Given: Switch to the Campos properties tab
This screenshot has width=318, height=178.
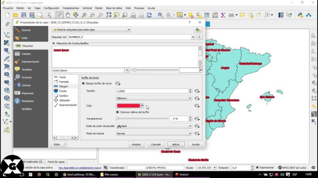Looking at the screenshot, I should [31, 54].
